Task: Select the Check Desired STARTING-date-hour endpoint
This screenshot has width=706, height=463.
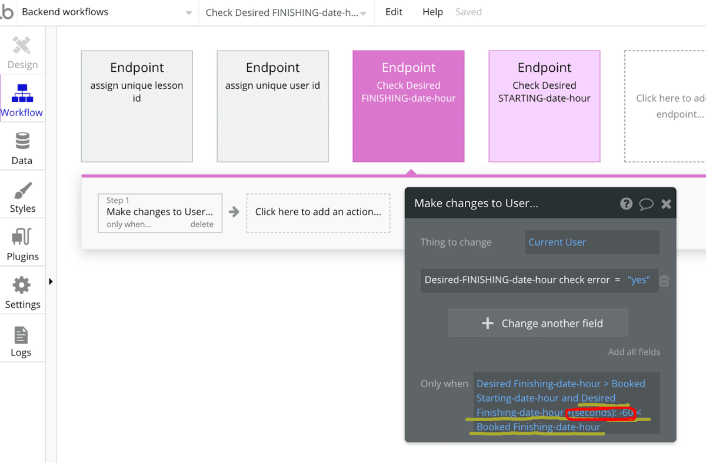Action: (544, 106)
